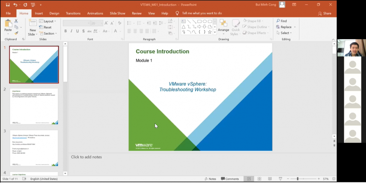The width and height of the screenshot is (366, 183).
Task: Choose the oval shape in the gallery
Action: coord(205,21)
